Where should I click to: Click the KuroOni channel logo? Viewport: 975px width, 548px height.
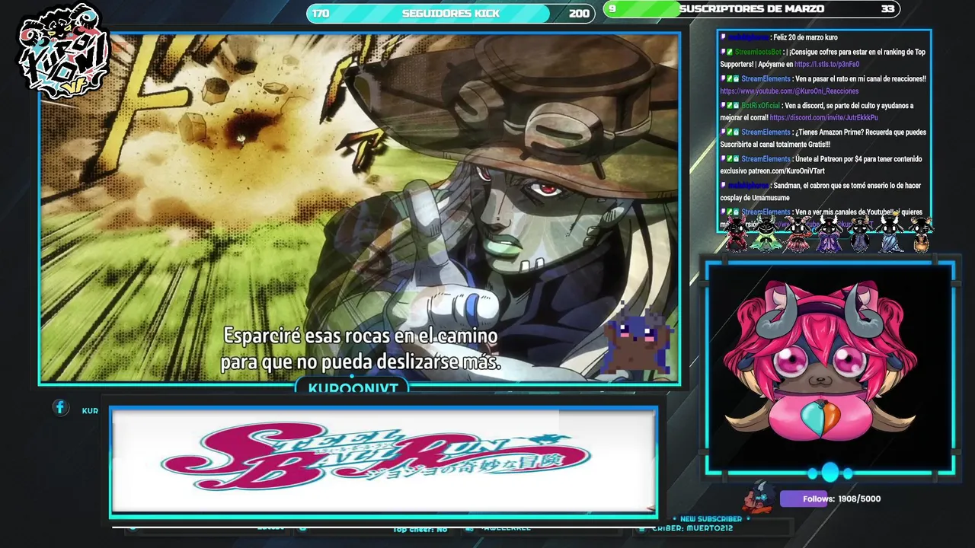coord(63,53)
